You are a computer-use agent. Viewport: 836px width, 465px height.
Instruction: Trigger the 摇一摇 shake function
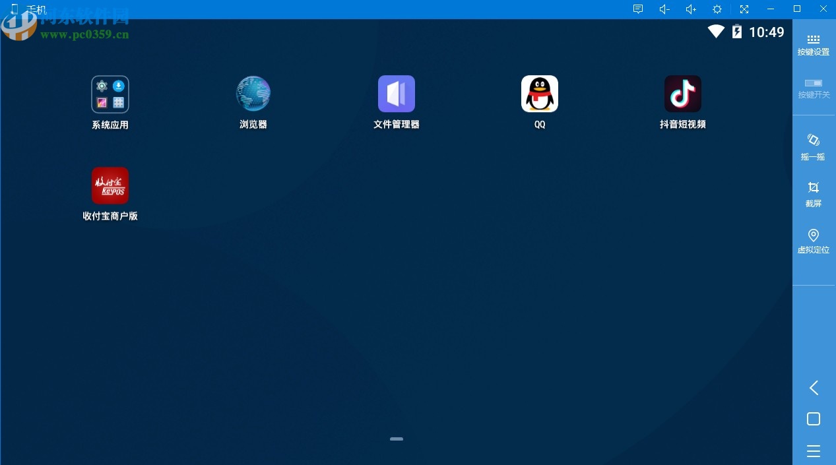pyautogui.click(x=814, y=146)
